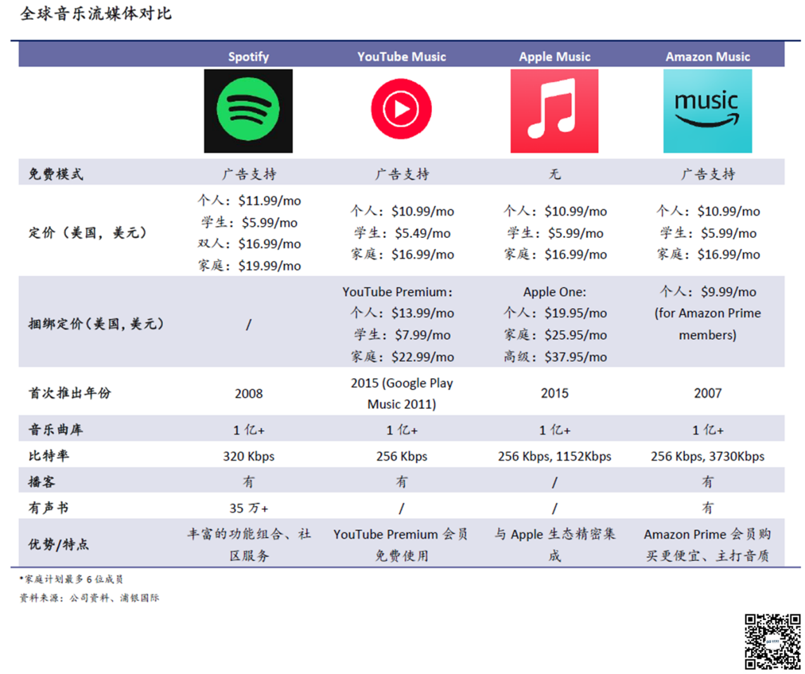Click the teal Amazon Music logo
The height and width of the screenshot is (674, 805).
pyautogui.click(x=707, y=111)
